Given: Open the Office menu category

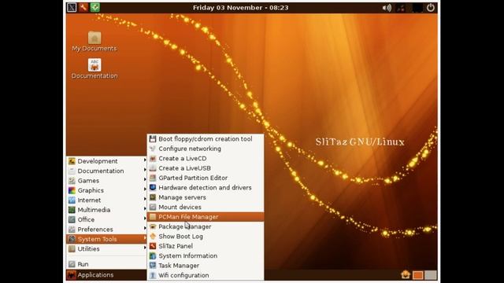Looking at the screenshot, I should point(106,219).
